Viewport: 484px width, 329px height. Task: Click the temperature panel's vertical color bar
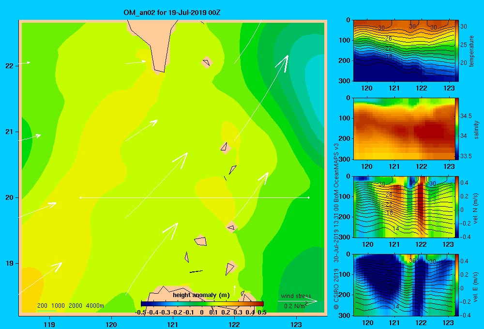(457, 51)
